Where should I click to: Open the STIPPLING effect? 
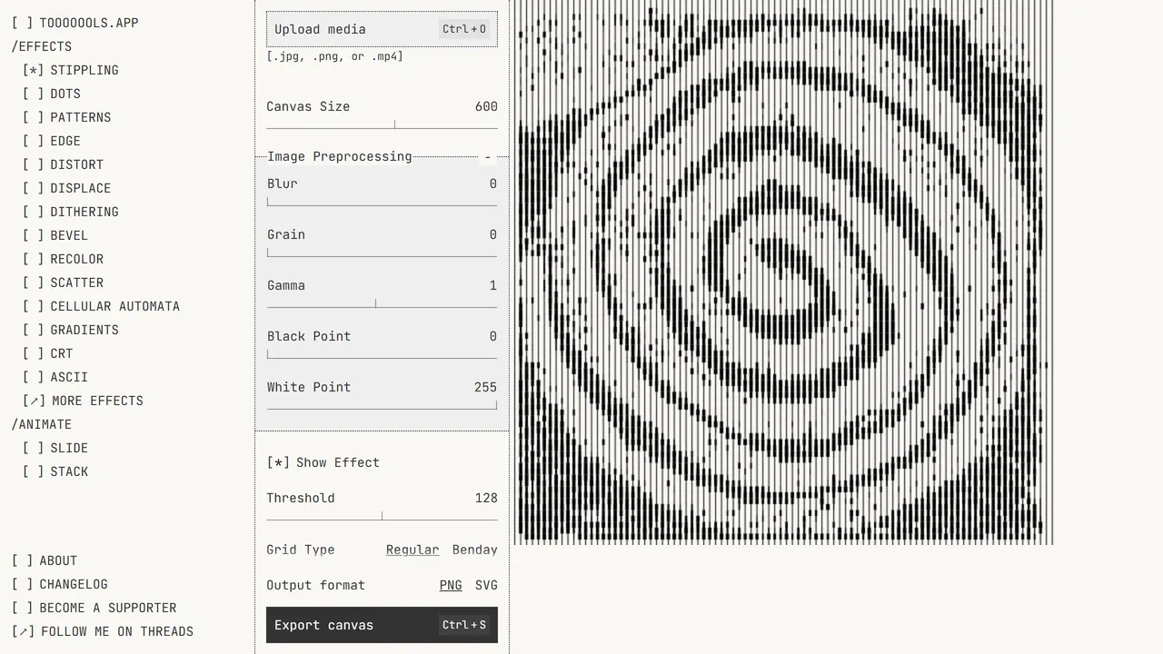[x=71, y=70]
